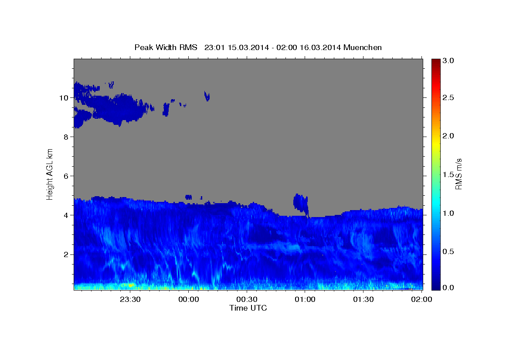Viewport: 523px width, 348px height.
Task: Click the 00:30 time tick label
Action: (x=247, y=299)
